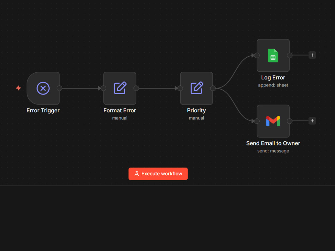
Task: Click the "Error Trigger" label
Action: pos(43,110)
